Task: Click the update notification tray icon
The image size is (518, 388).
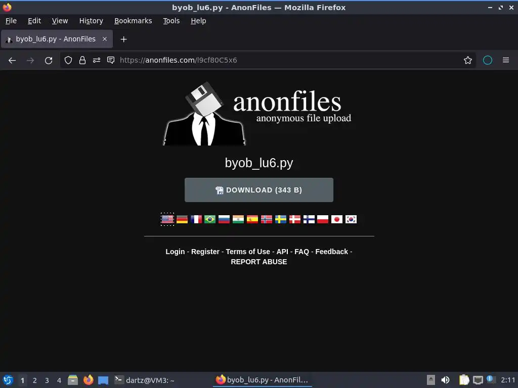Action: coord(491,379)
